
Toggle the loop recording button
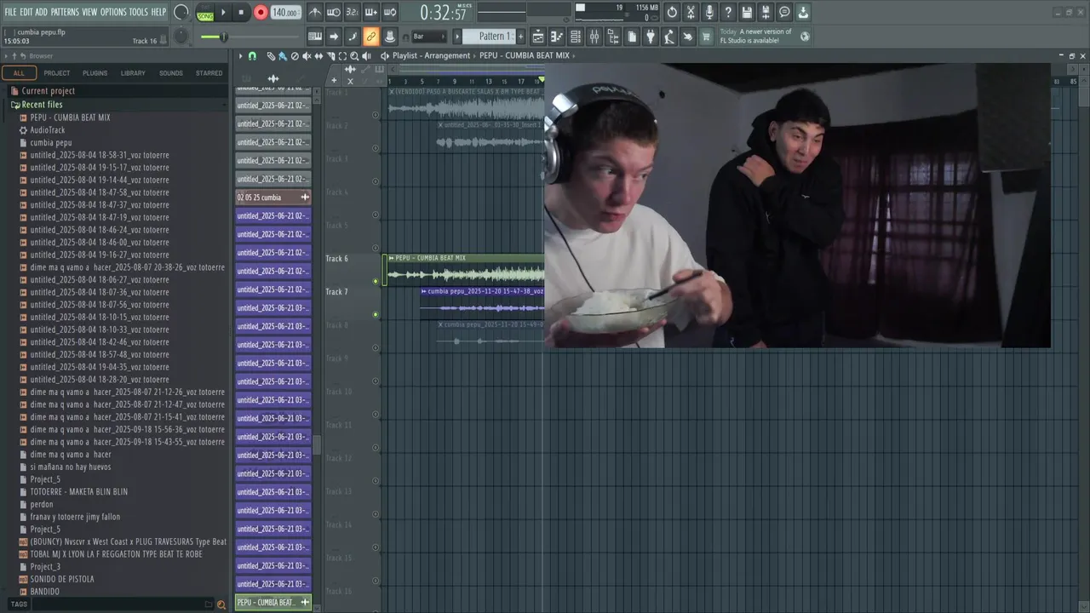pyautogui.click(x=389, y=12)
